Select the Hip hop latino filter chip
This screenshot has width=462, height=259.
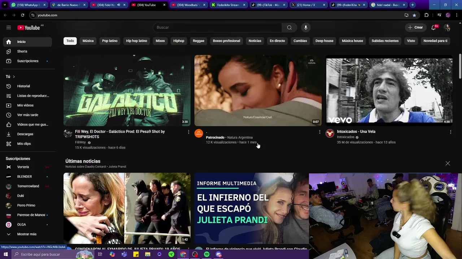pos(136,41)
